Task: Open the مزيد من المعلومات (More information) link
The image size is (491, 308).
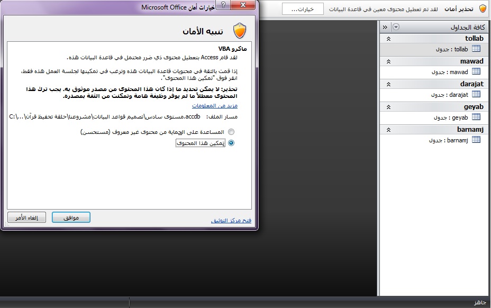Action: [215, 106]
